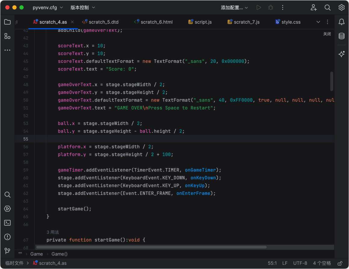
Task: Click 'private function startGame' declaration
Action: click(x=96, y=240)
